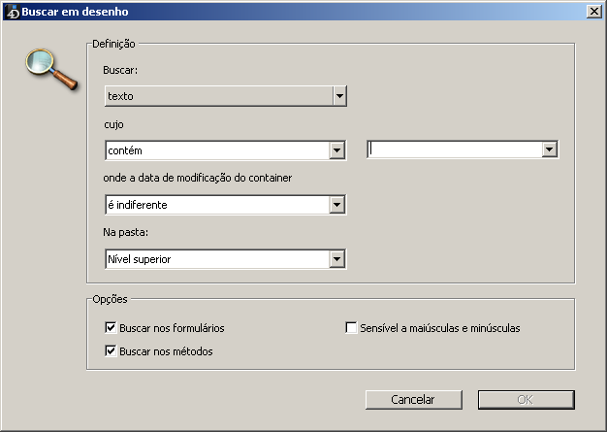Image resolution: width=607 pixels, height=432 pixels.
Task: Open the search text field's dropdown arrow
Action: pos(550,150)
